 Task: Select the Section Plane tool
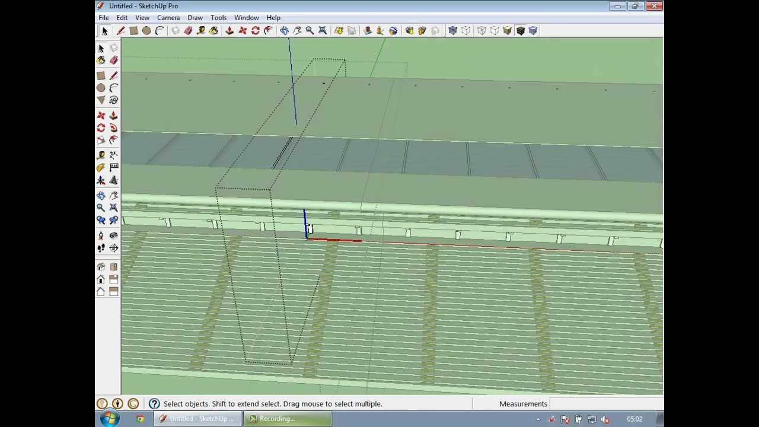click(113, 248)
